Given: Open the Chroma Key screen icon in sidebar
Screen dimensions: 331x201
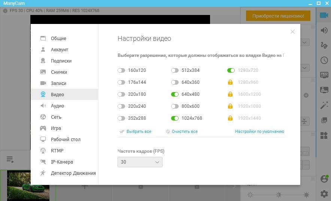Looking at the screenshot, I should (324, 75).
